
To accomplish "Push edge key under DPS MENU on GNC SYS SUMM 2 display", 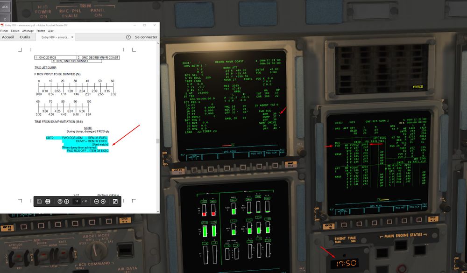I will point(374,223).
